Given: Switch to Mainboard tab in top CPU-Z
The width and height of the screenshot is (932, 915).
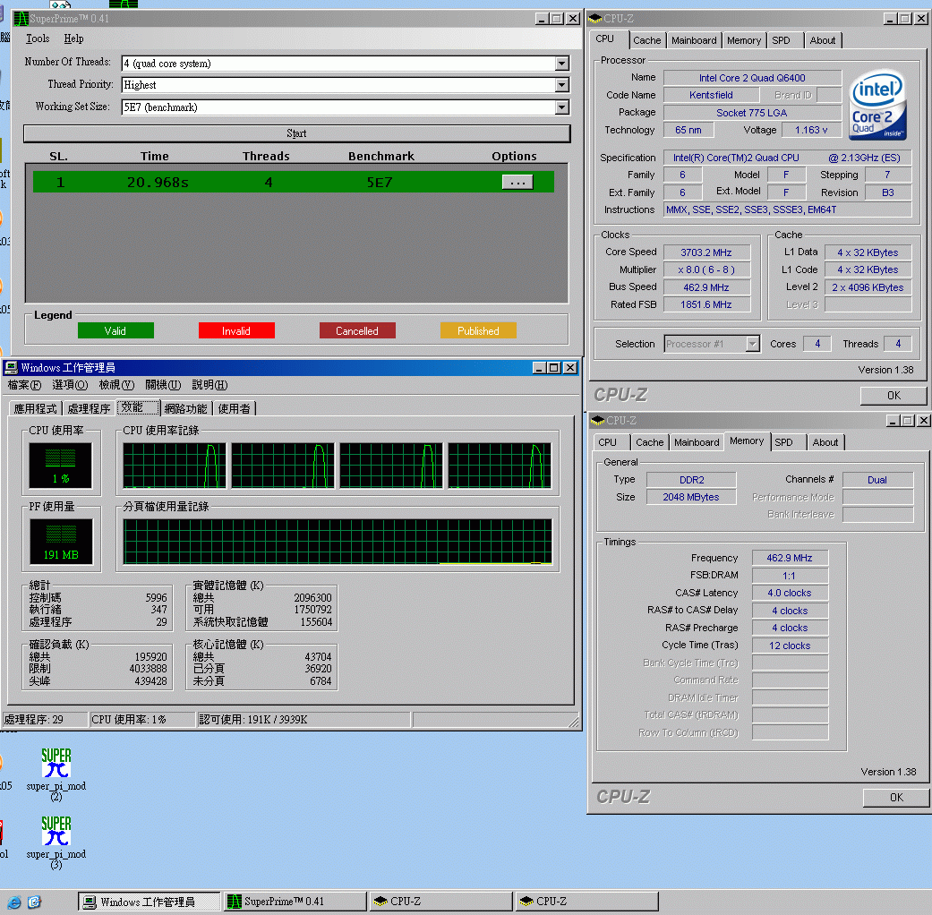Looking at the screenshot, I should click(694, 40).
